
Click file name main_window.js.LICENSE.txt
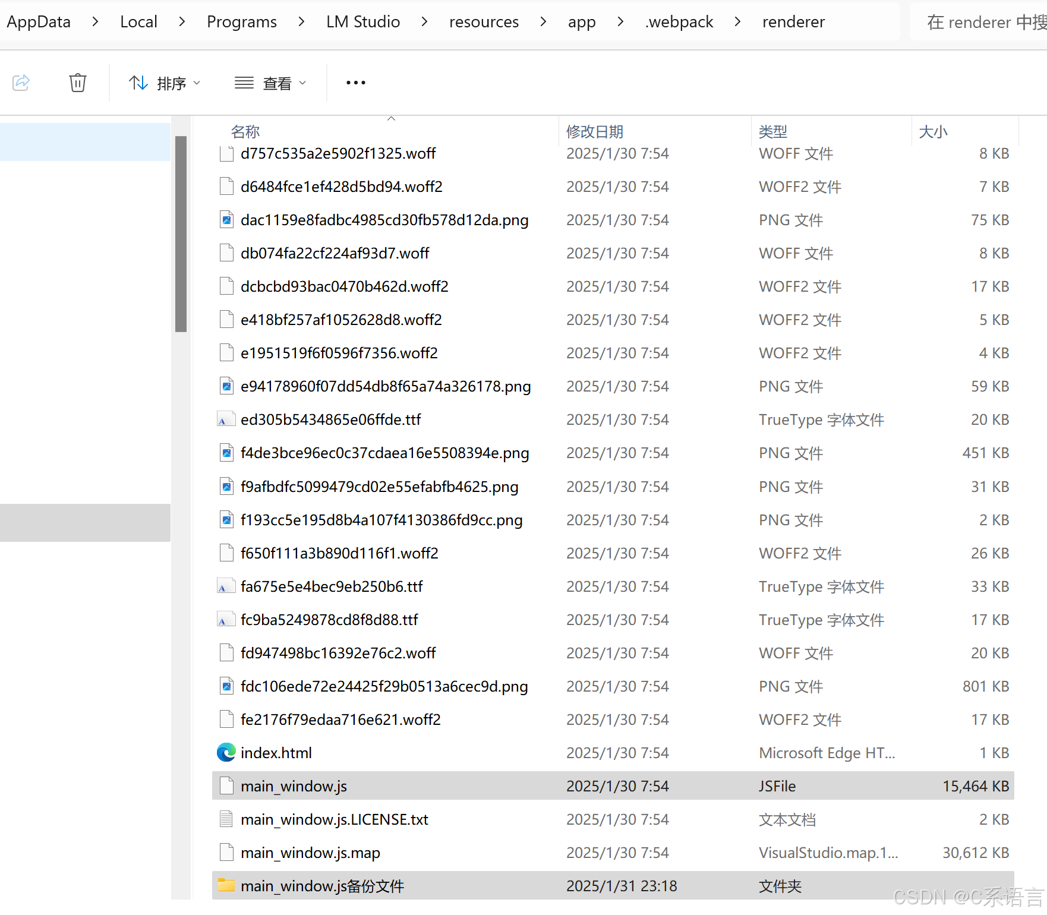pos(335,819)
